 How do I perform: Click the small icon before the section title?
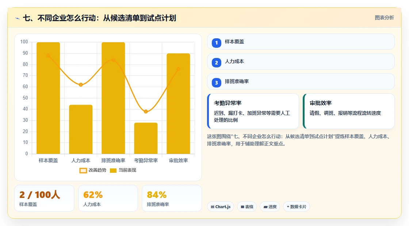18,18
